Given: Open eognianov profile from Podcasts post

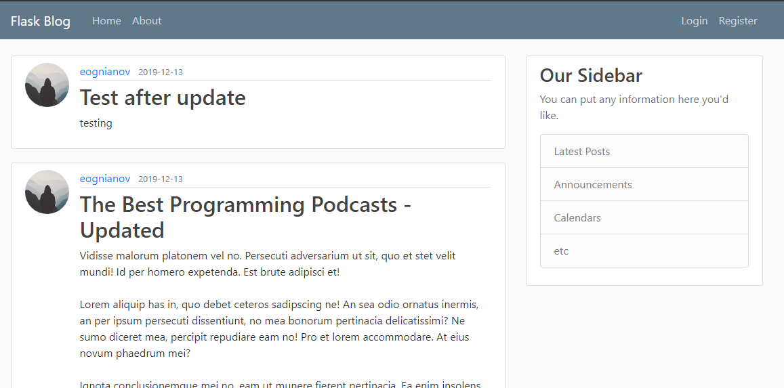Looking at the screenshot, I should 104,179.
